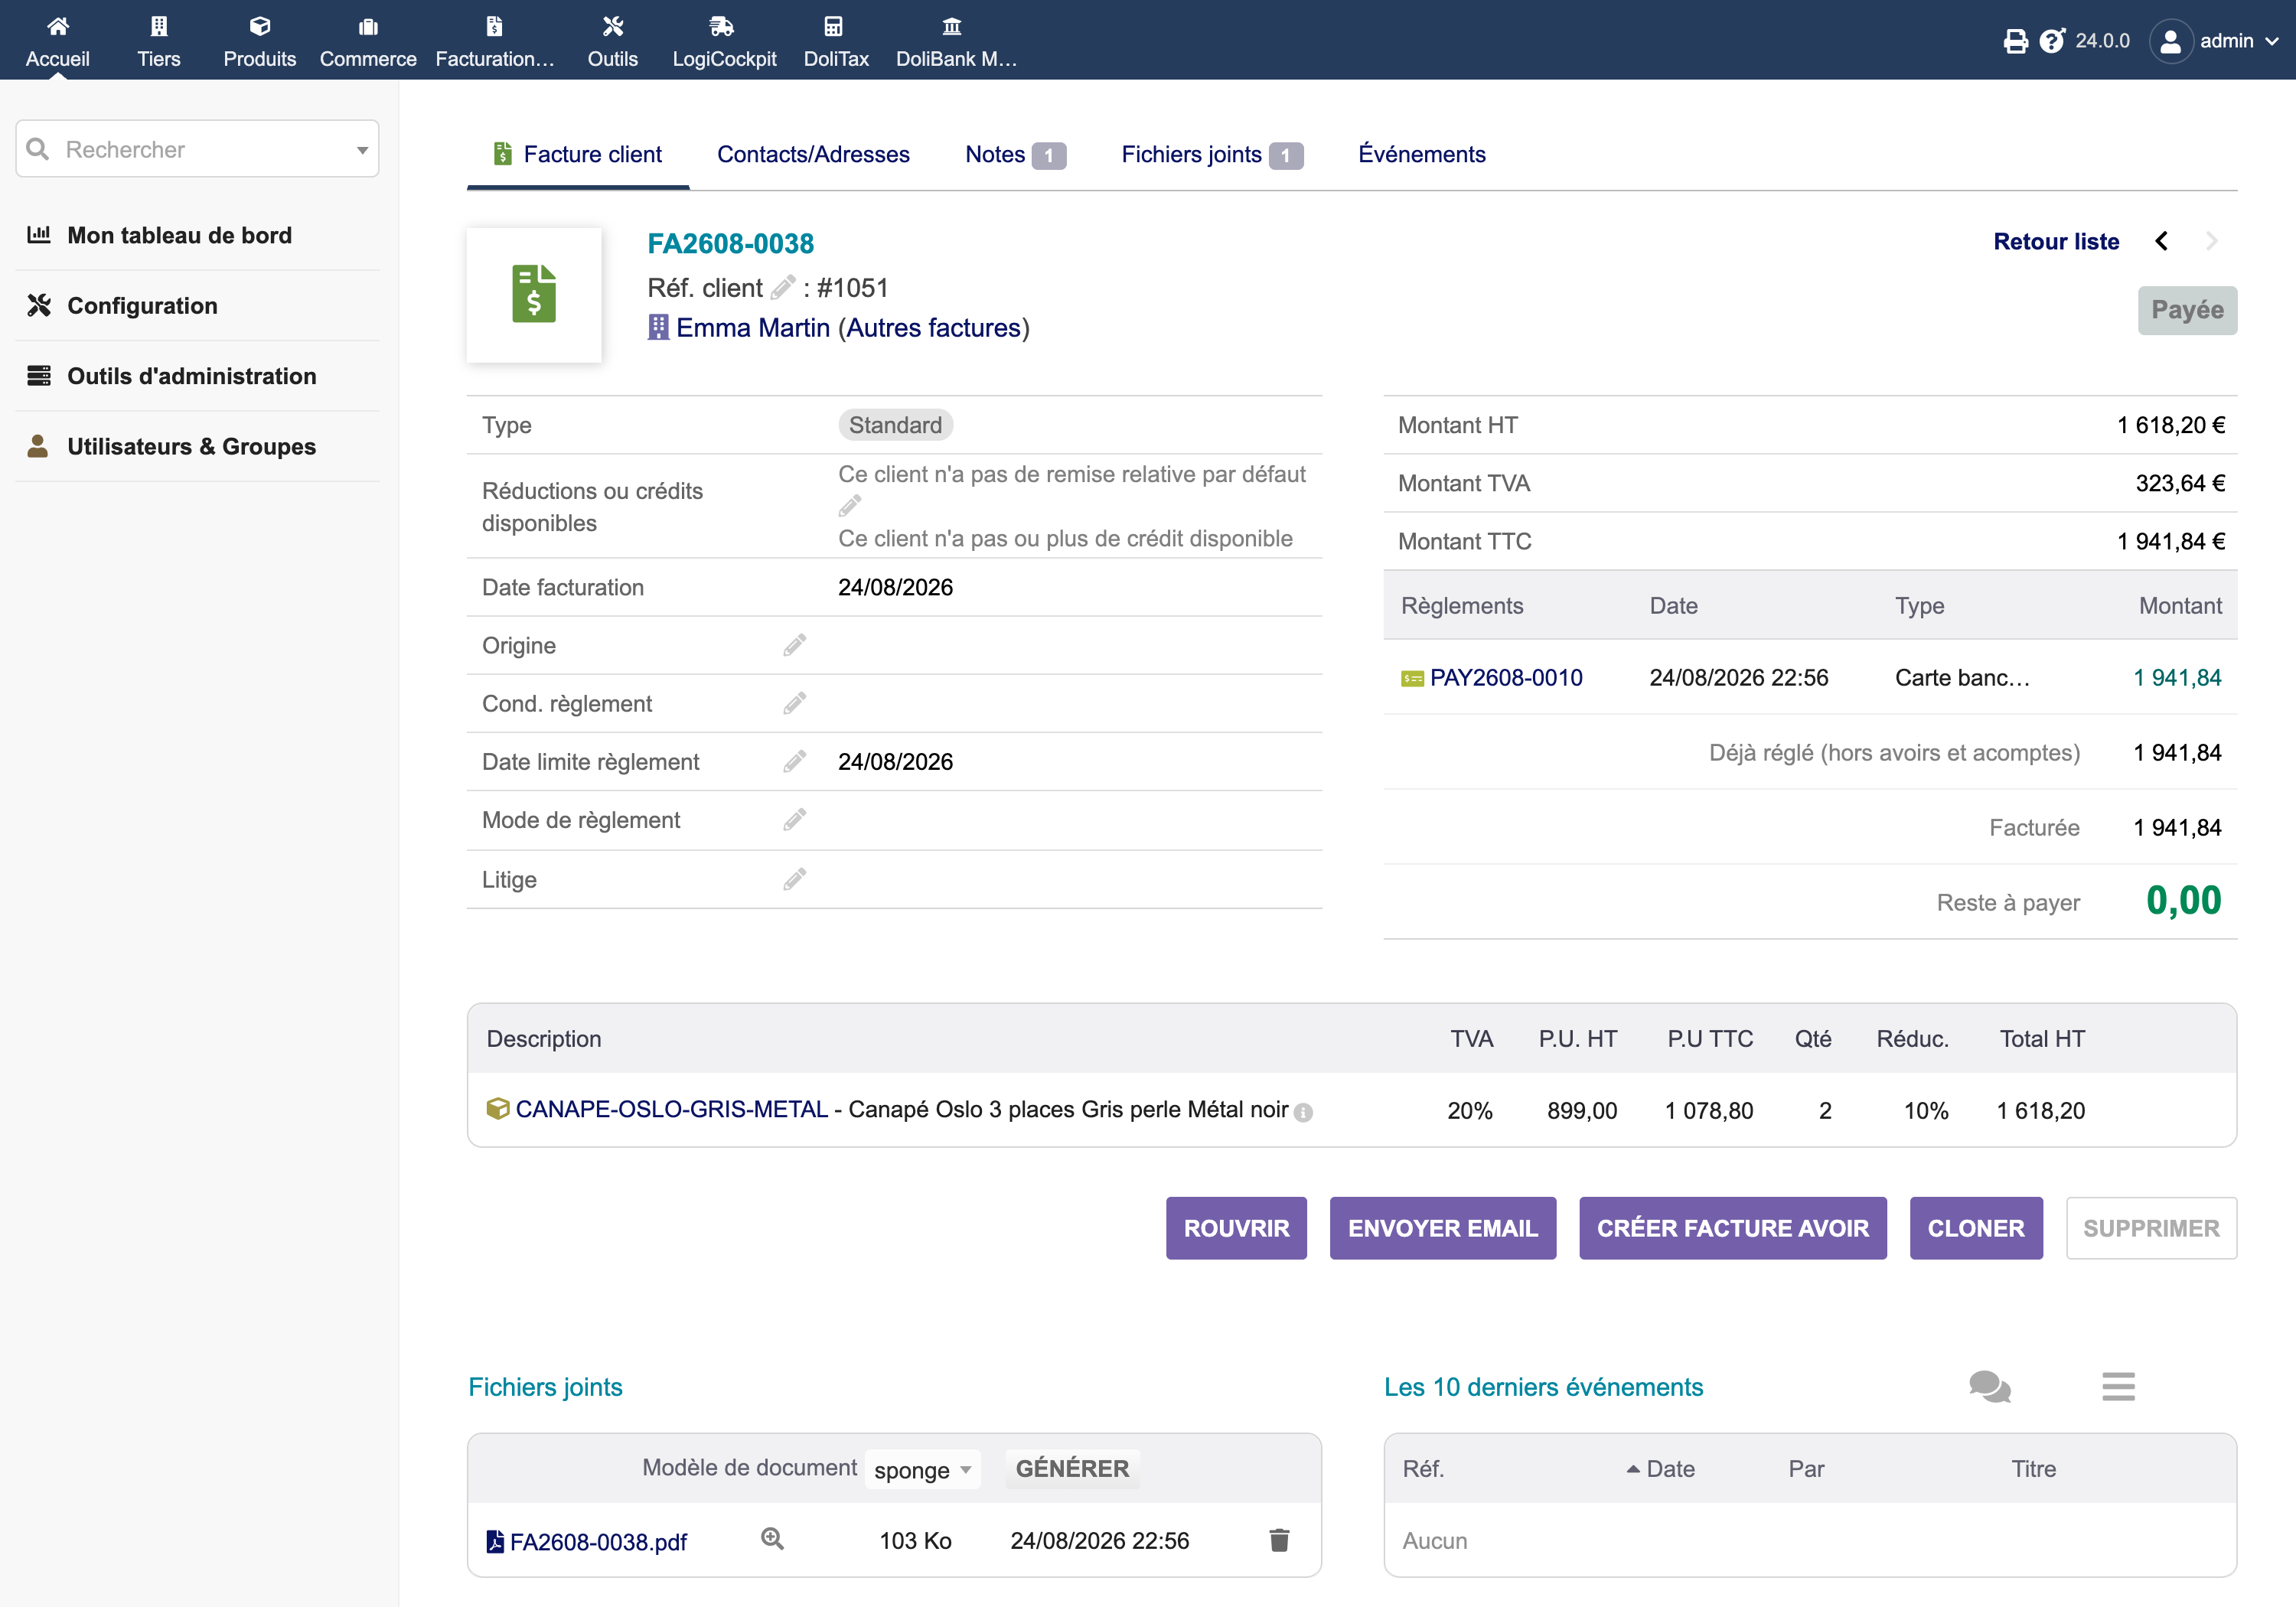Click the Standard type badge
The height and width of the screenshot is (1607, 2296).
pos(895,425)
